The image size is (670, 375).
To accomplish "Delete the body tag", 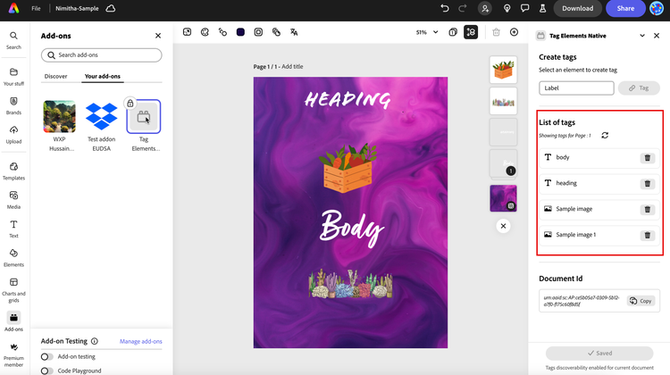I will (x=648, y=158).
